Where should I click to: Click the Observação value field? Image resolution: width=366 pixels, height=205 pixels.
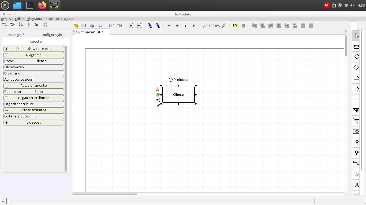[49, 67]
